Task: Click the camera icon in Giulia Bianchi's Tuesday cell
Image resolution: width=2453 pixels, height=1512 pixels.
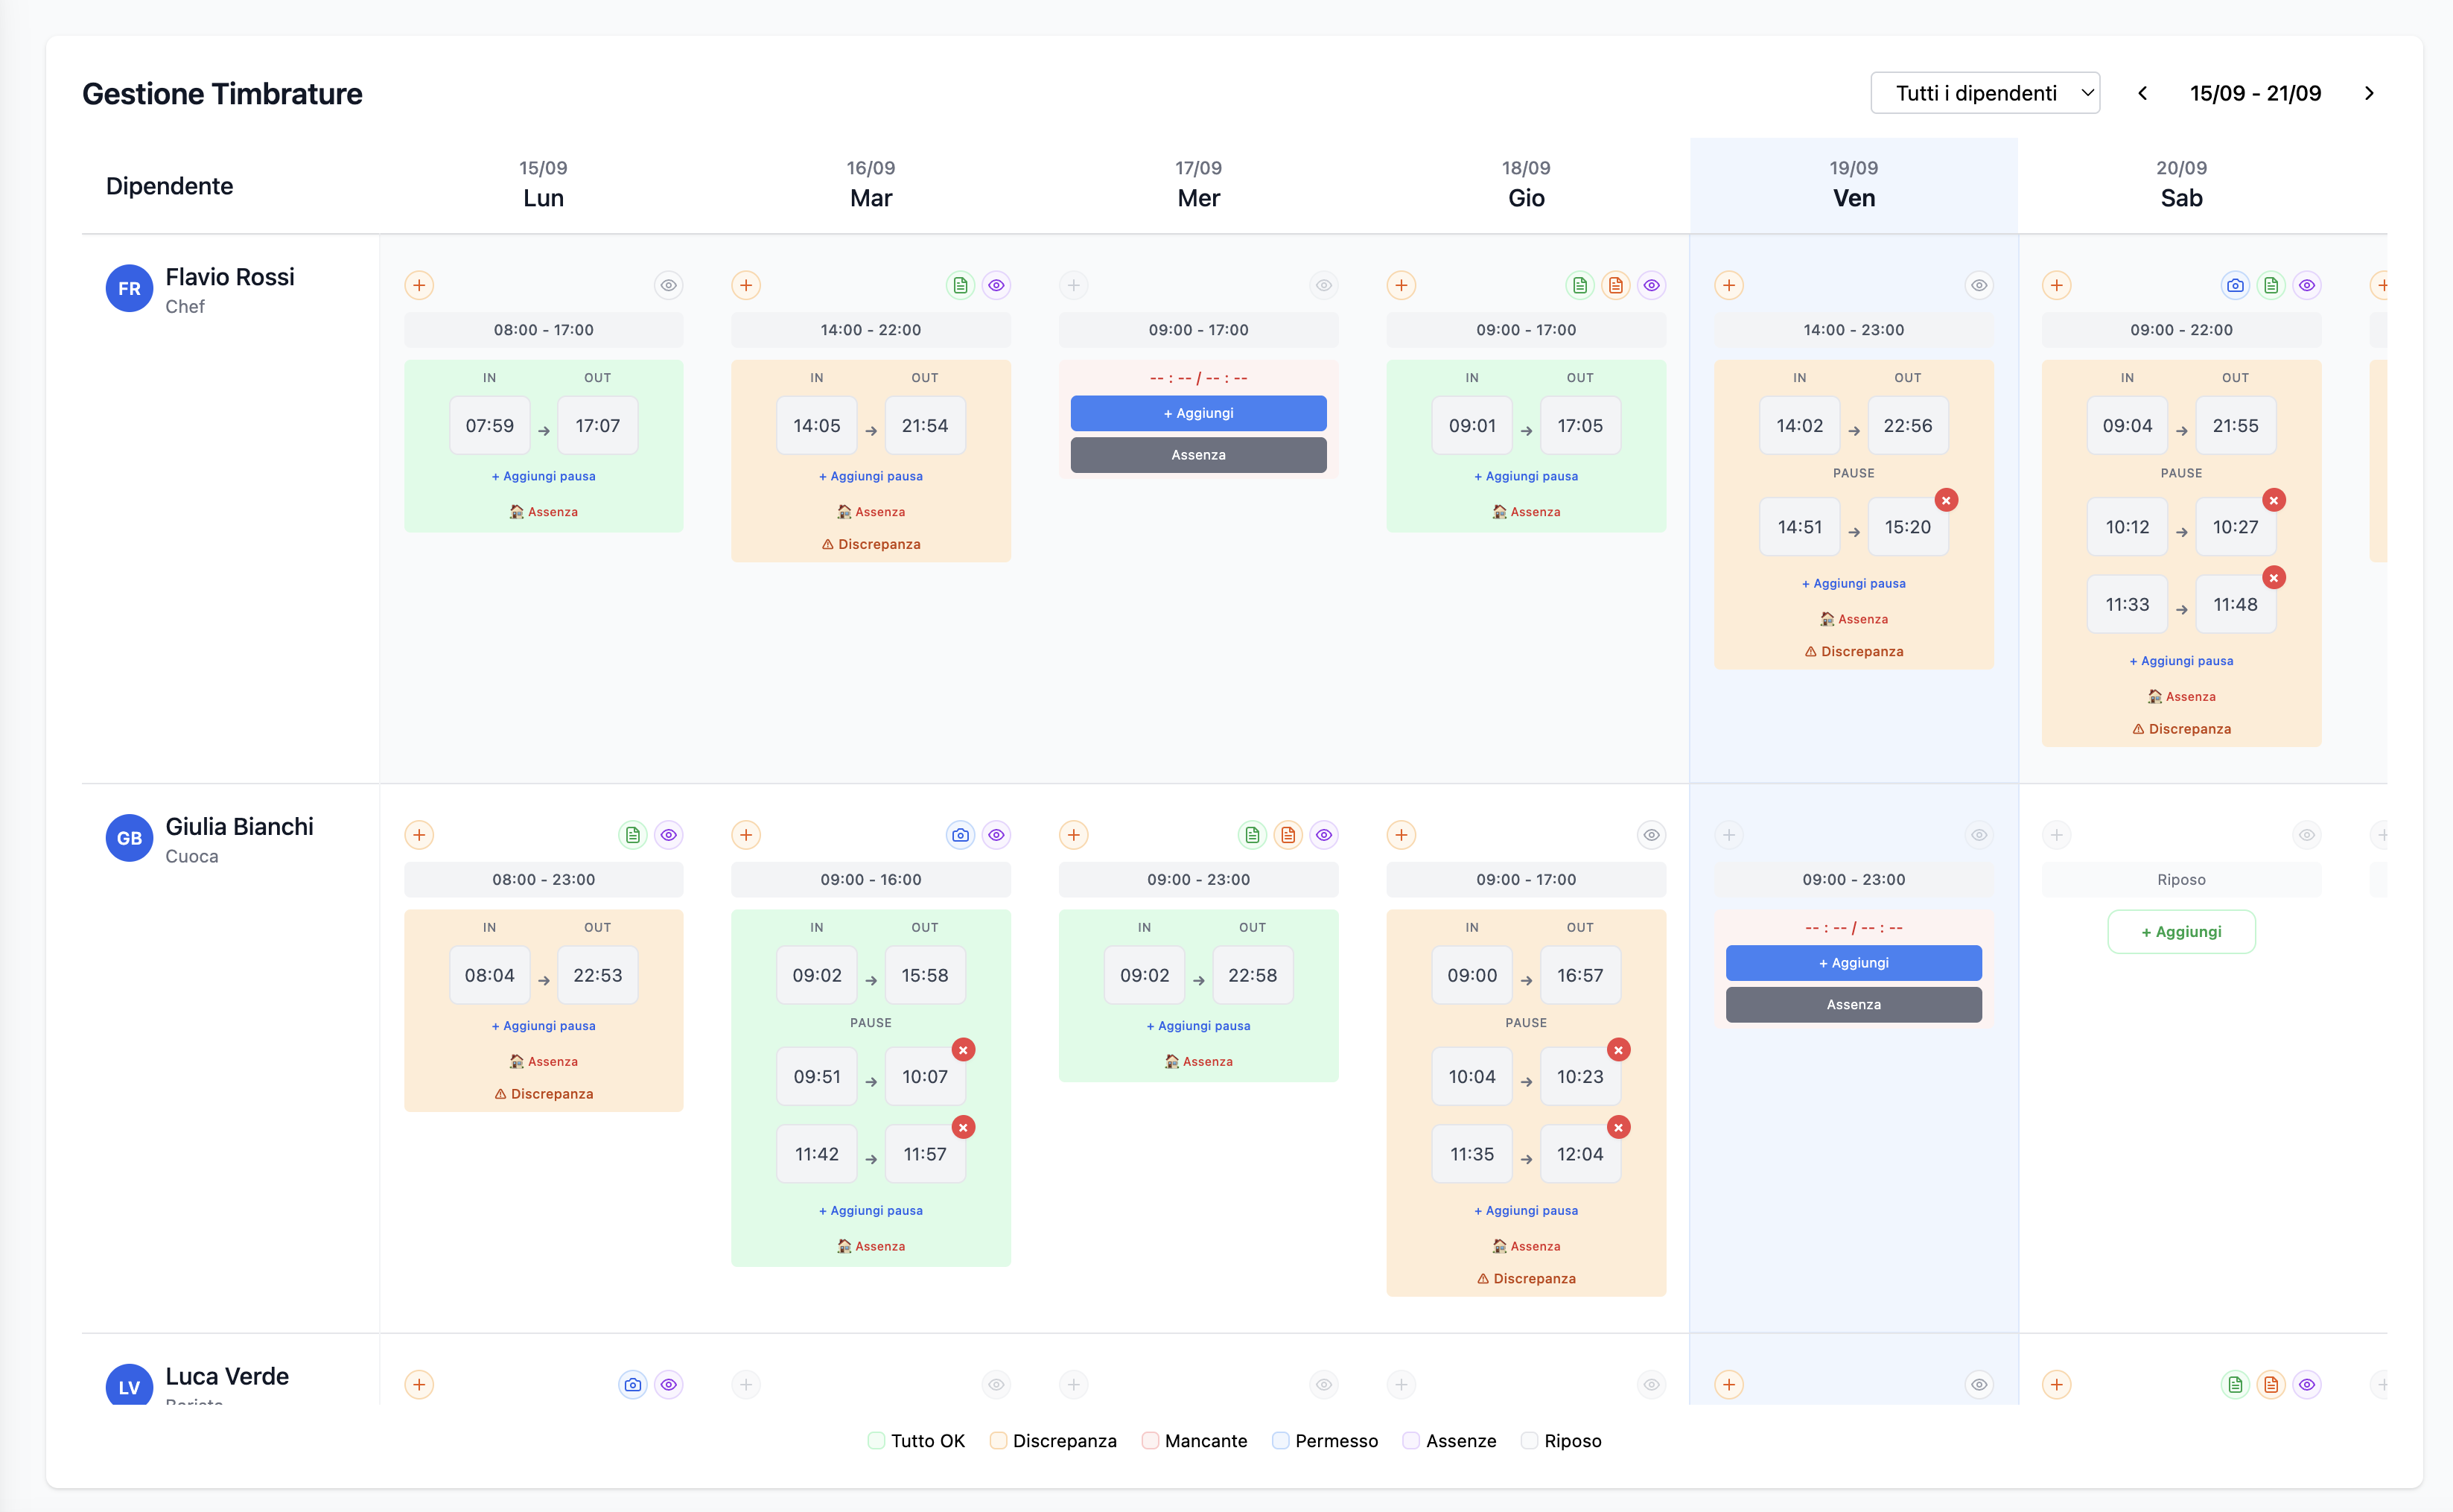Action: 960,835
